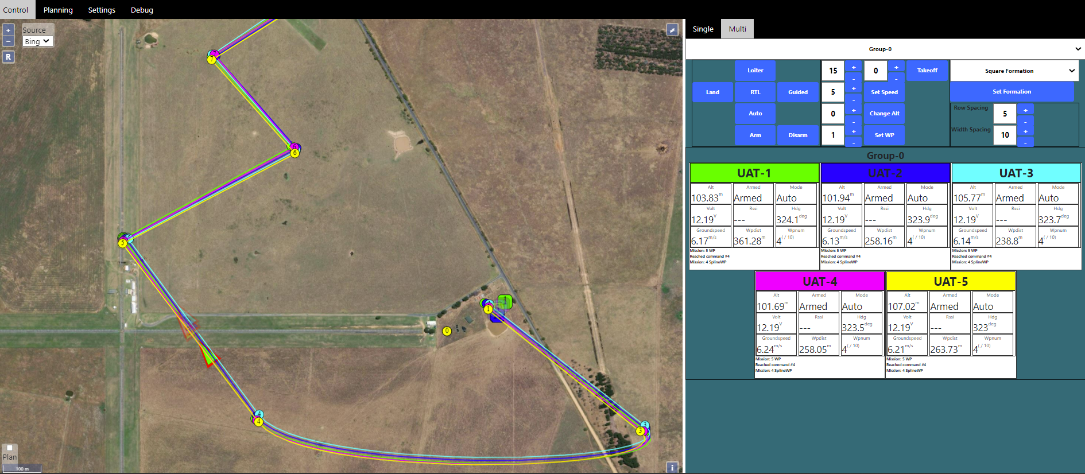Zoom in on the map
This screenshot has height=474, width=1085.
coord(8,30)
